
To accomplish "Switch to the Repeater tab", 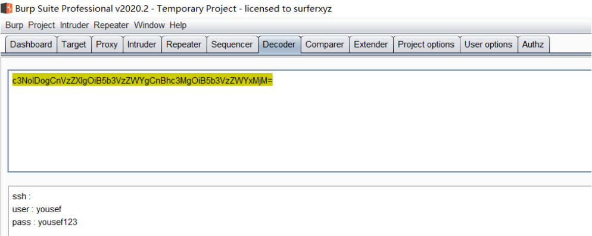I will 184,45.
